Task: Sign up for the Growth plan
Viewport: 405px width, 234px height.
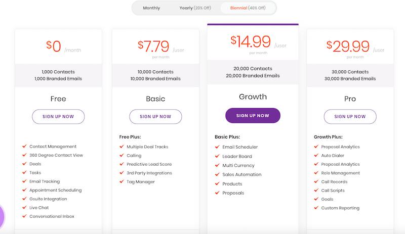Action: 253,116
